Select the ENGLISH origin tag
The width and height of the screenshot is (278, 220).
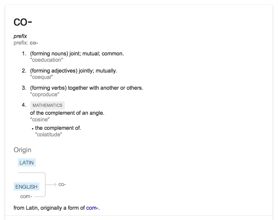click(26, 186)
